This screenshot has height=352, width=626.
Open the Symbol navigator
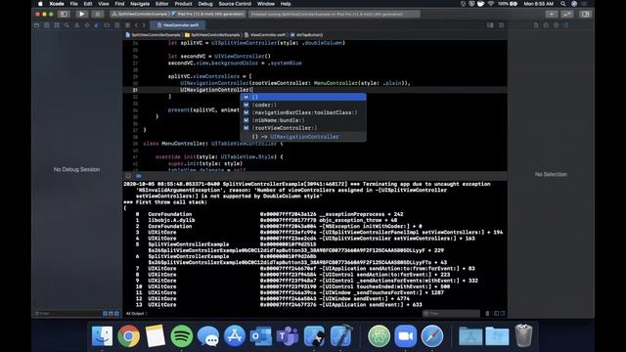[57, 25]
